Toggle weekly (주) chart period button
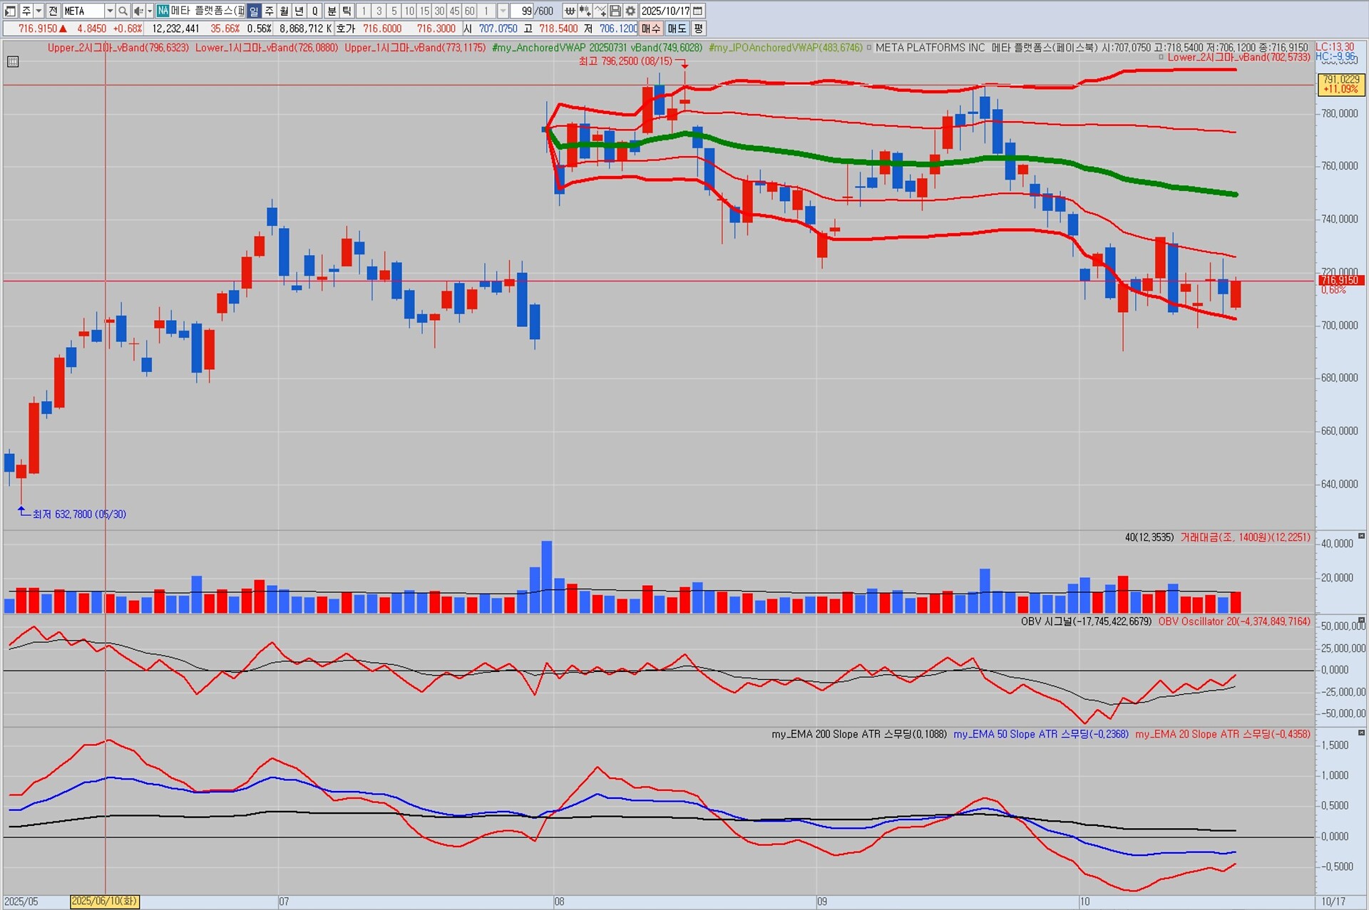 pos(269,11)
